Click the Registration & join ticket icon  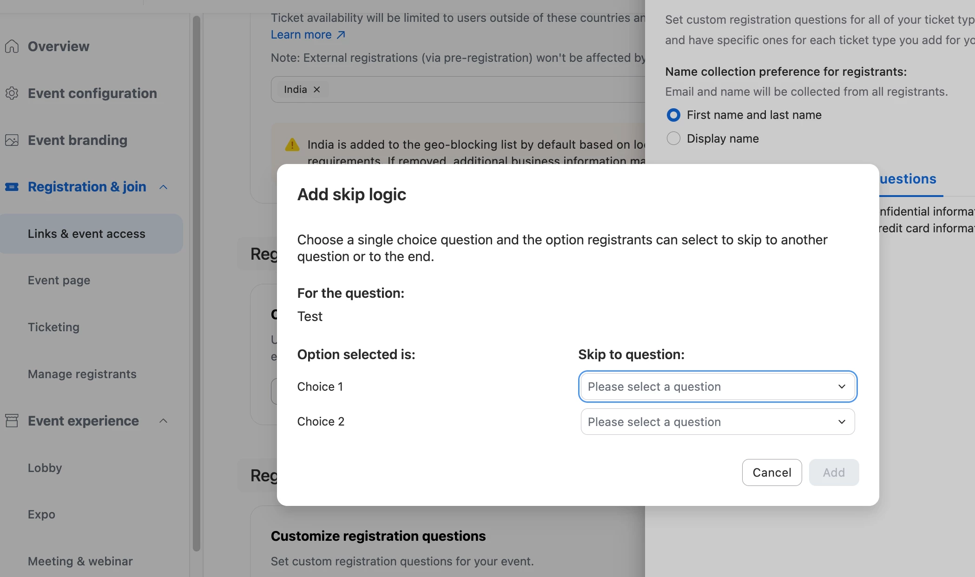coord(12,187)
